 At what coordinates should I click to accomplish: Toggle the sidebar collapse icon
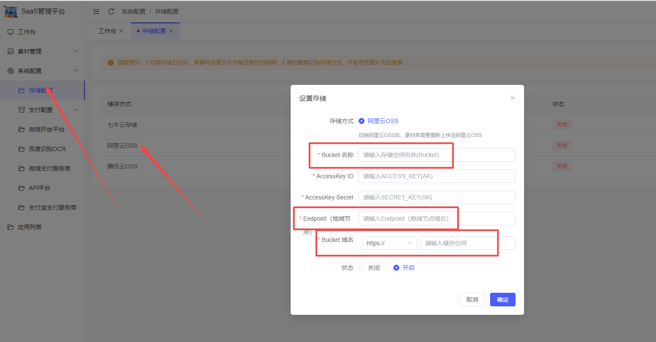(96, 11)
